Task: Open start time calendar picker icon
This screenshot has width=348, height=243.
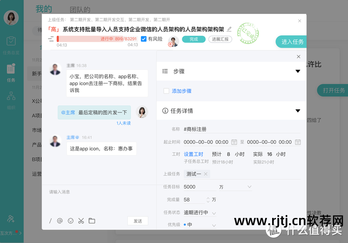Action: (x=234, y=142)
